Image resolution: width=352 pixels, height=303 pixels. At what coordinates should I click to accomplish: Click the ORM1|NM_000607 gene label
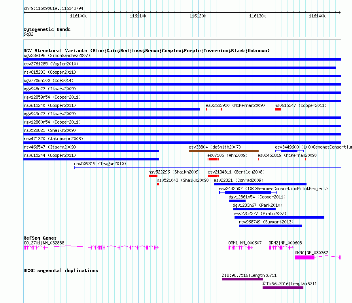click(245, 243)
